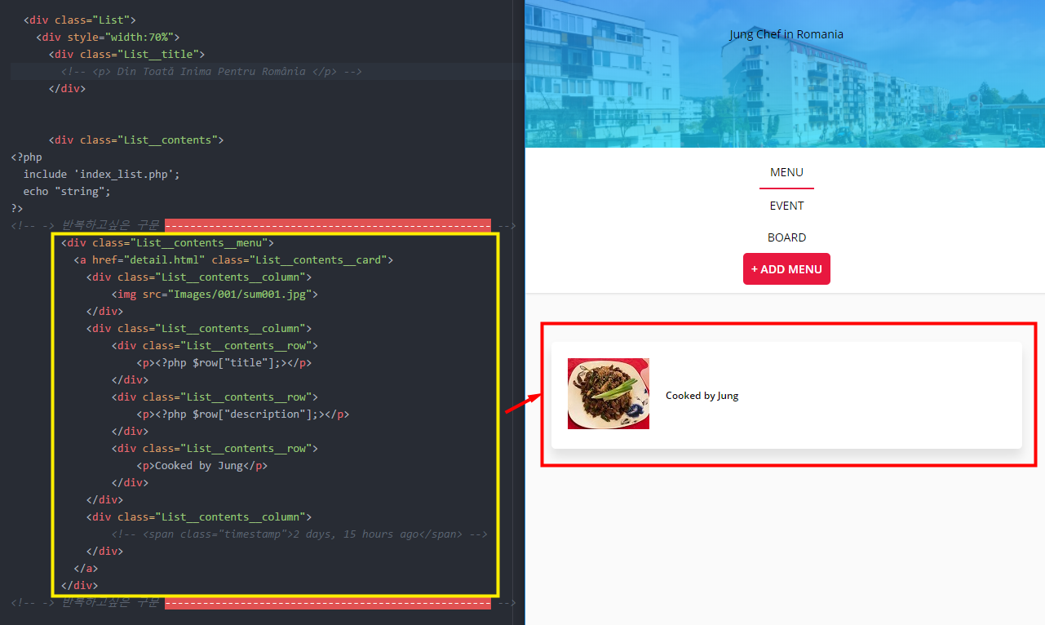The width and height of the screenshot is (1045, 625).
Task: Click the List__contents__menu opening div tag
Action: [166, 242]
